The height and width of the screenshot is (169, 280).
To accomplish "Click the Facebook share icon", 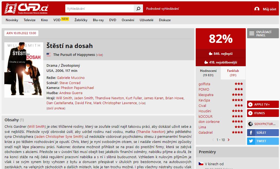I will (x=251, y=133).
